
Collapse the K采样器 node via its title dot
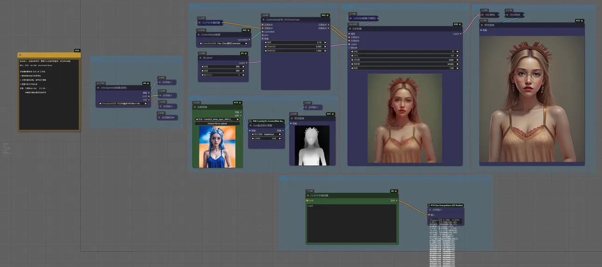[x=350, y=28]
